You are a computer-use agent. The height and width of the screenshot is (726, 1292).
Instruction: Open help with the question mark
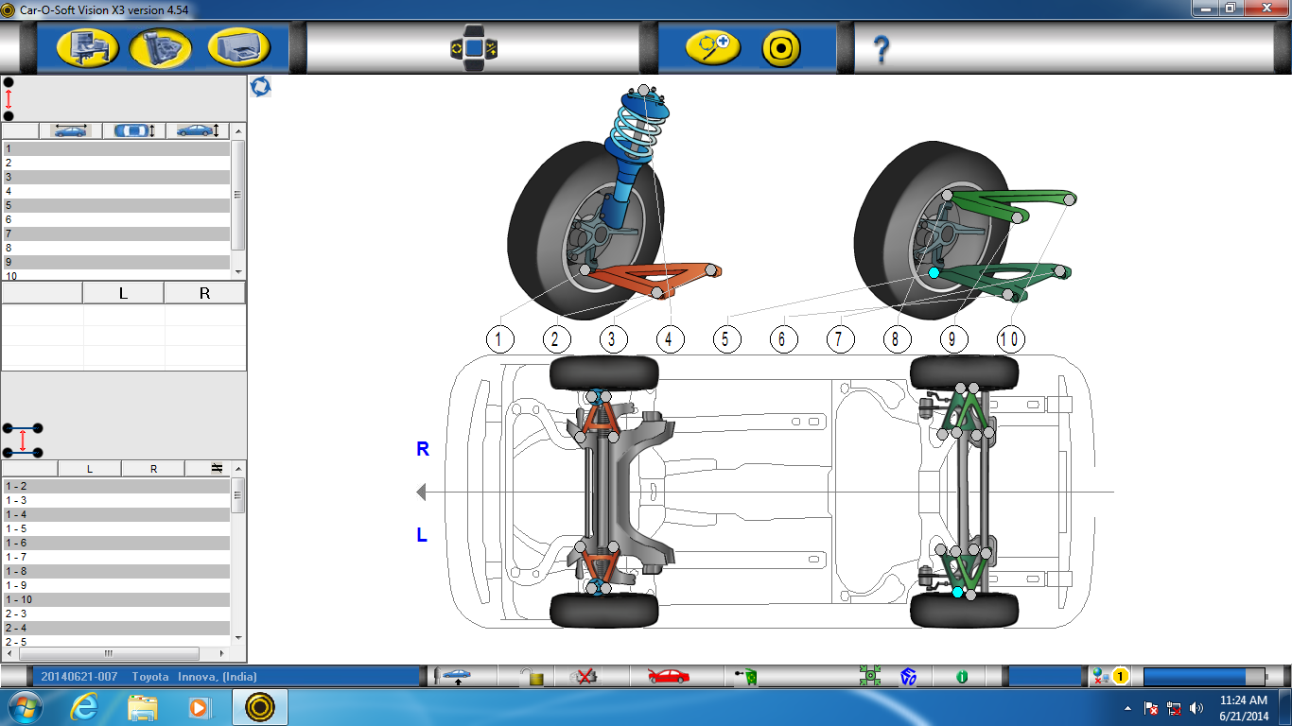[881, 48]
